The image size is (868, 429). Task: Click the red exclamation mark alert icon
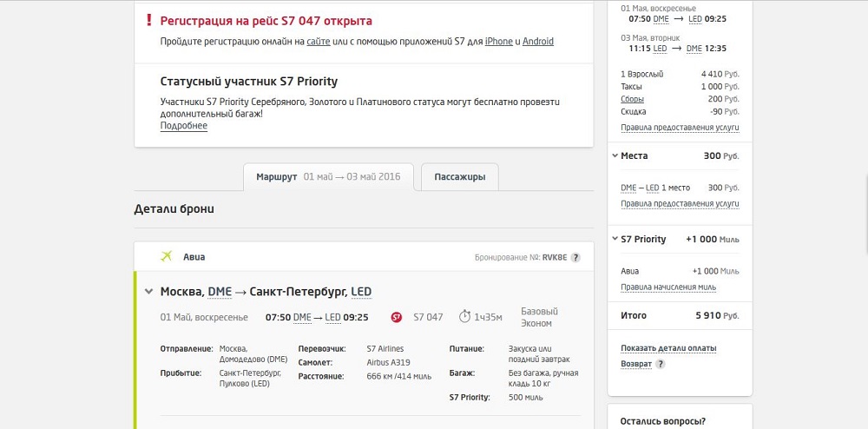point(149,21)
